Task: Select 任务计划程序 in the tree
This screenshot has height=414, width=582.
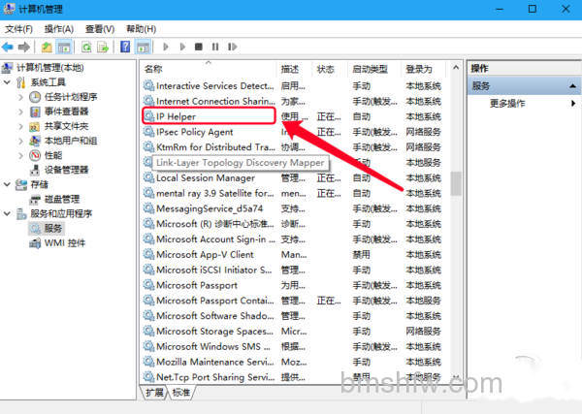Action: [x=71, y=97]
